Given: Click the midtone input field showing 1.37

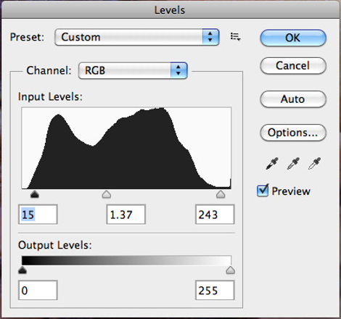Looking at the screenshot, I should point(126,215).
